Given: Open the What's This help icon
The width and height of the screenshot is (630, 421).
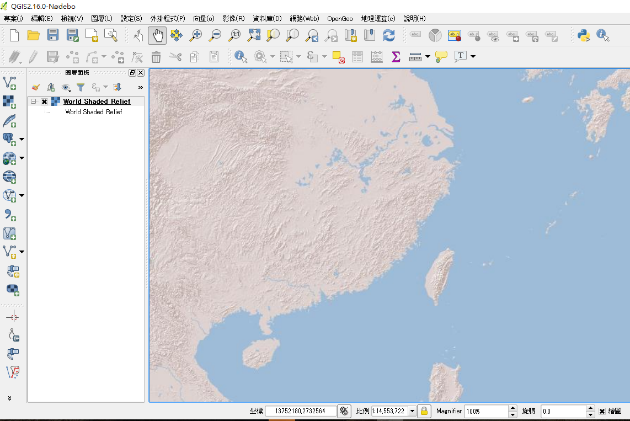Looking at the screenshot, I should pyautogui.click(x=602, y=35).
